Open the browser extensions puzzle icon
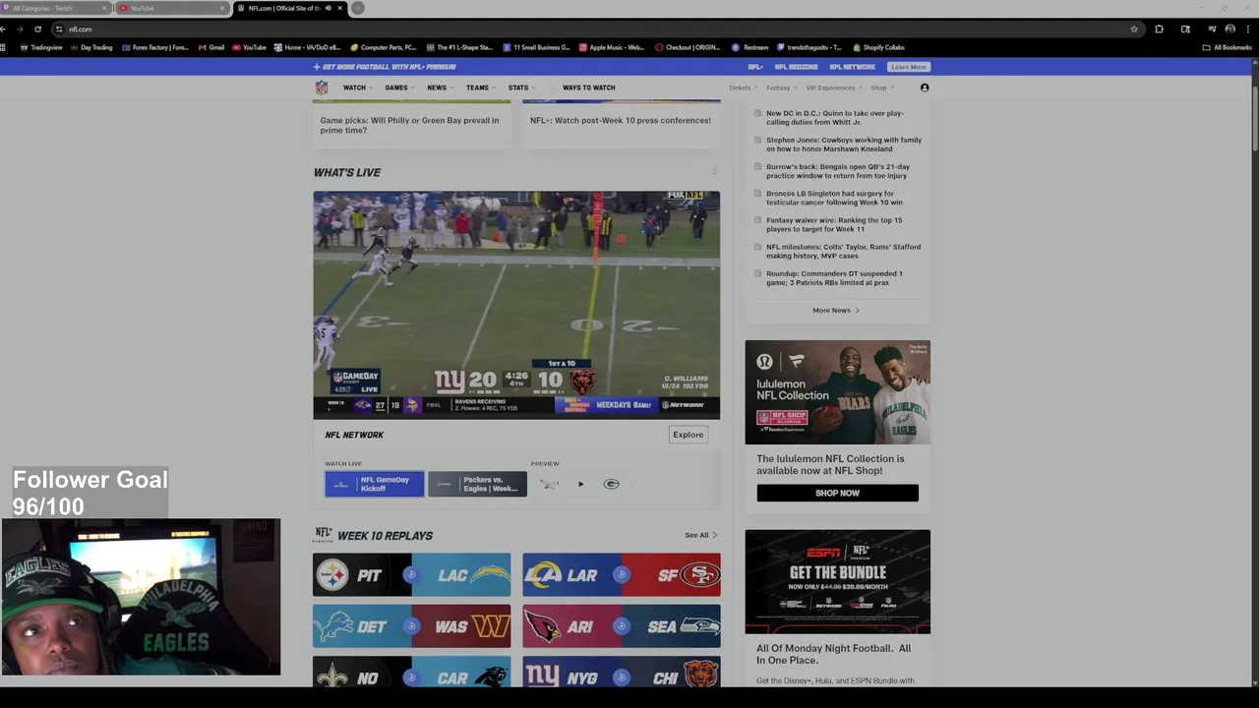Screen dimensions: 1259x708 [1159, 29]
